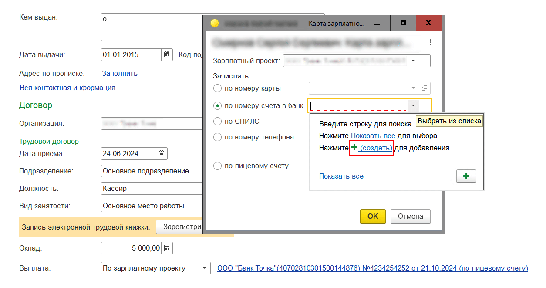
Task: Choose по номеру телефона radio option
Action: click(218, 137)
